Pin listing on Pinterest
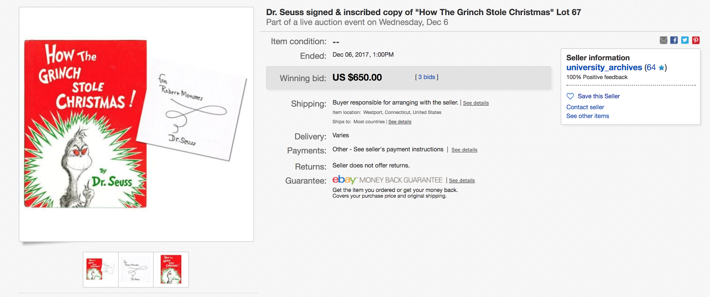Screen dimensions: 710x297 [x=696, y=40]
